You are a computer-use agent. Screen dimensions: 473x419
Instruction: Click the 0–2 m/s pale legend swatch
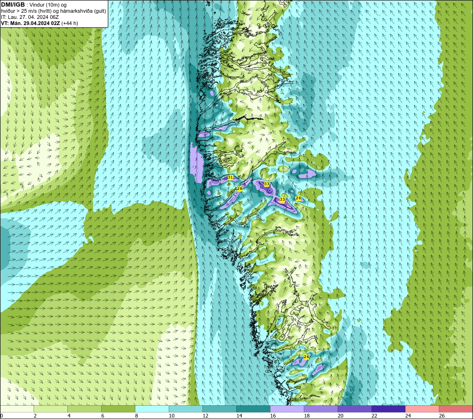(x=17, y=409)
